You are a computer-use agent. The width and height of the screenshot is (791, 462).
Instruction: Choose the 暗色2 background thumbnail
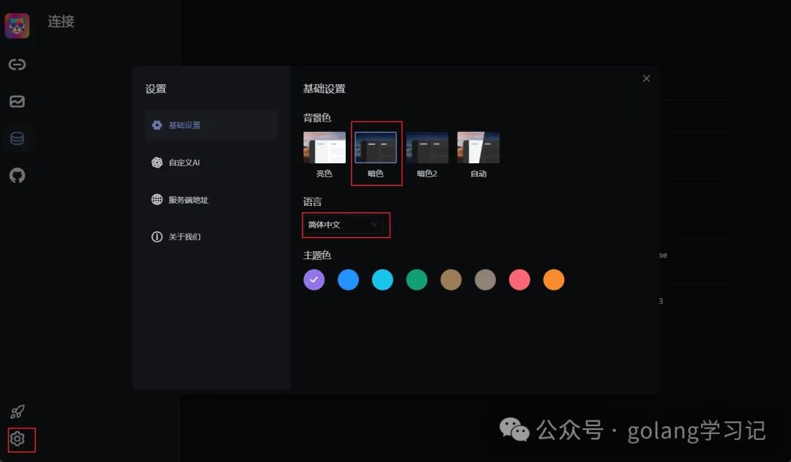[x=427, y=147]
